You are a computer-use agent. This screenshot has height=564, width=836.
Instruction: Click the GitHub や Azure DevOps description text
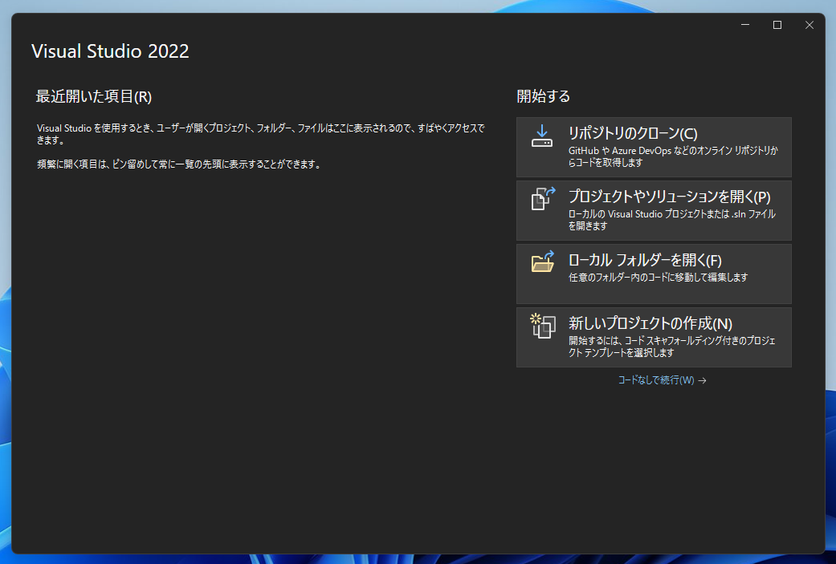pyautogui.click(x=675, y=152)
